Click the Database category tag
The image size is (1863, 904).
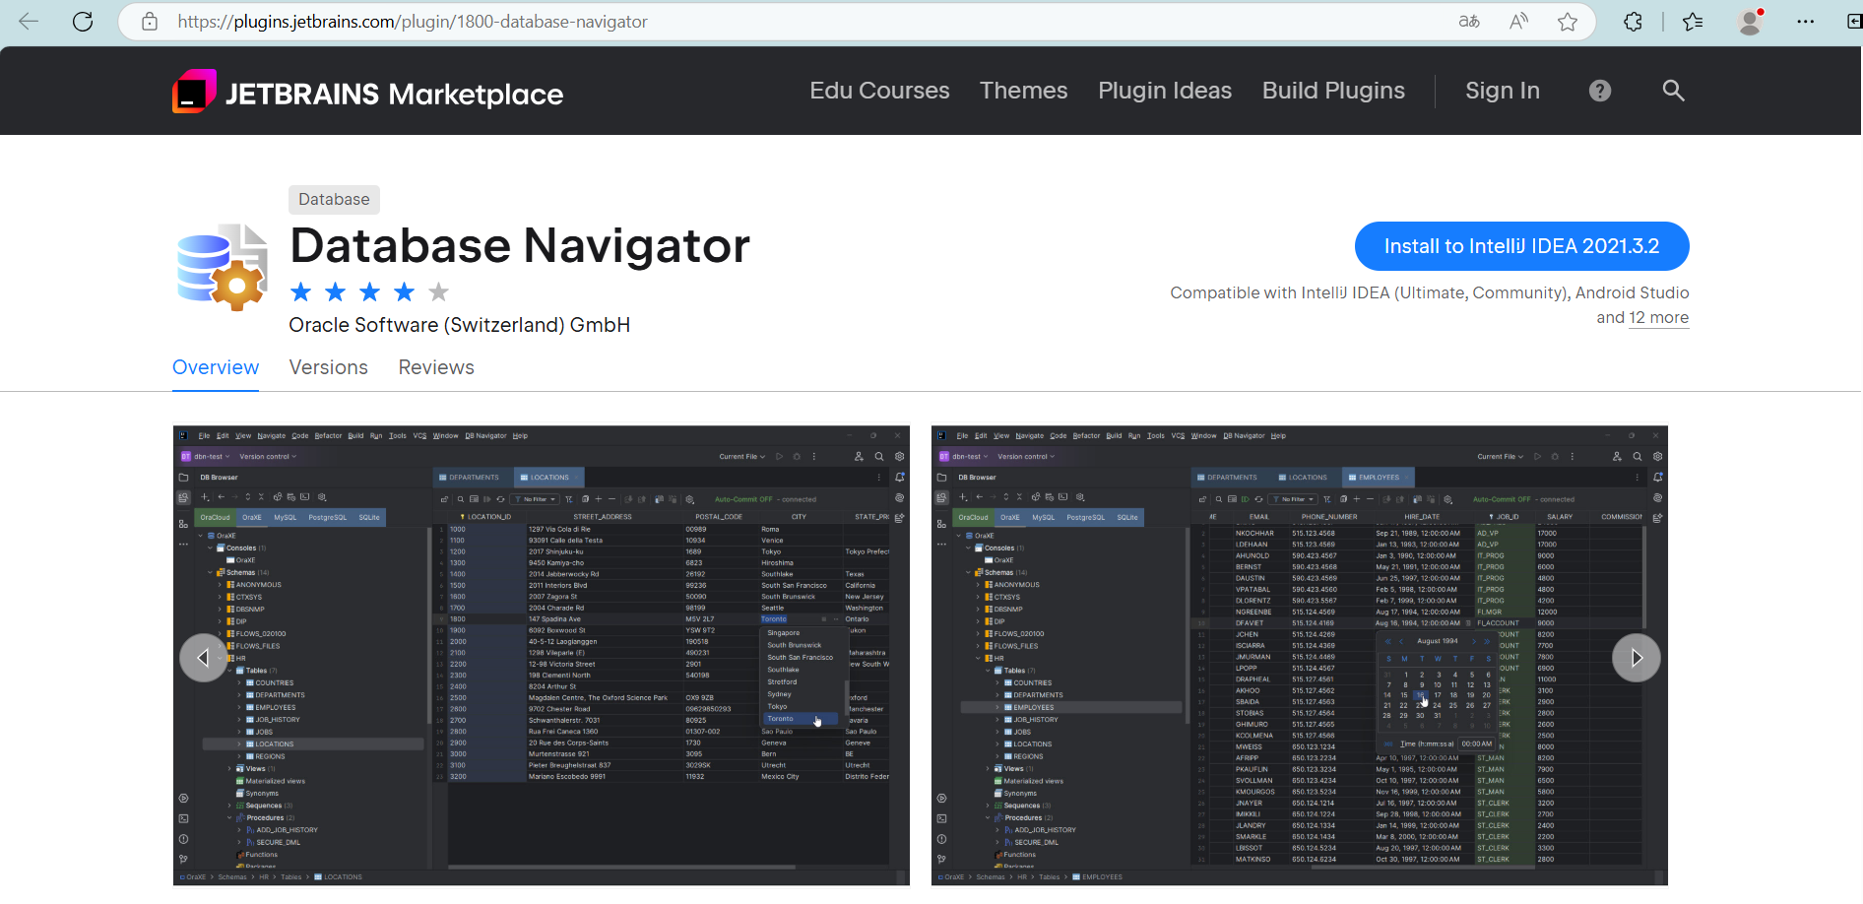pyautogui.click(x=334, y=199)
